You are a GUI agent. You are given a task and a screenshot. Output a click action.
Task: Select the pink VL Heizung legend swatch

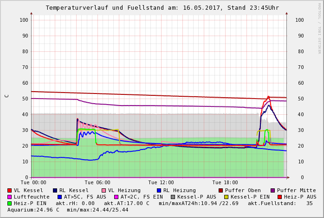pos(104,190)
